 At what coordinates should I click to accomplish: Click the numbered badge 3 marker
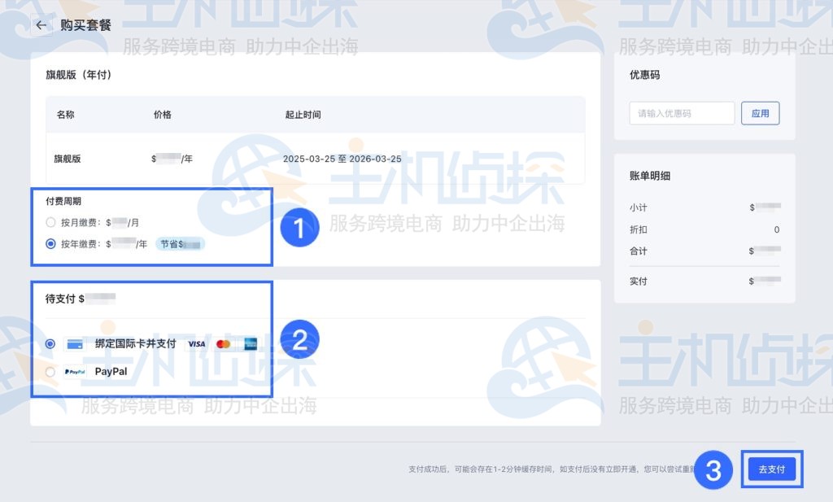(713, 469)
